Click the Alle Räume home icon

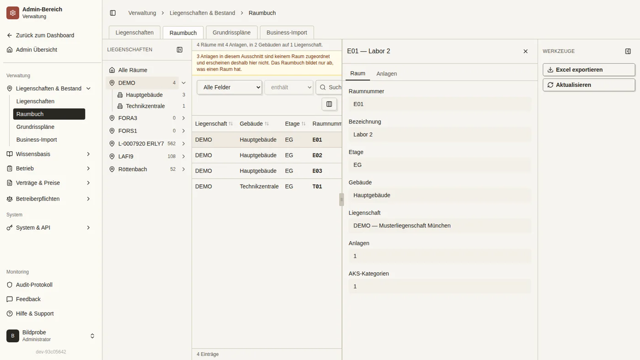(x=112, y=70)
